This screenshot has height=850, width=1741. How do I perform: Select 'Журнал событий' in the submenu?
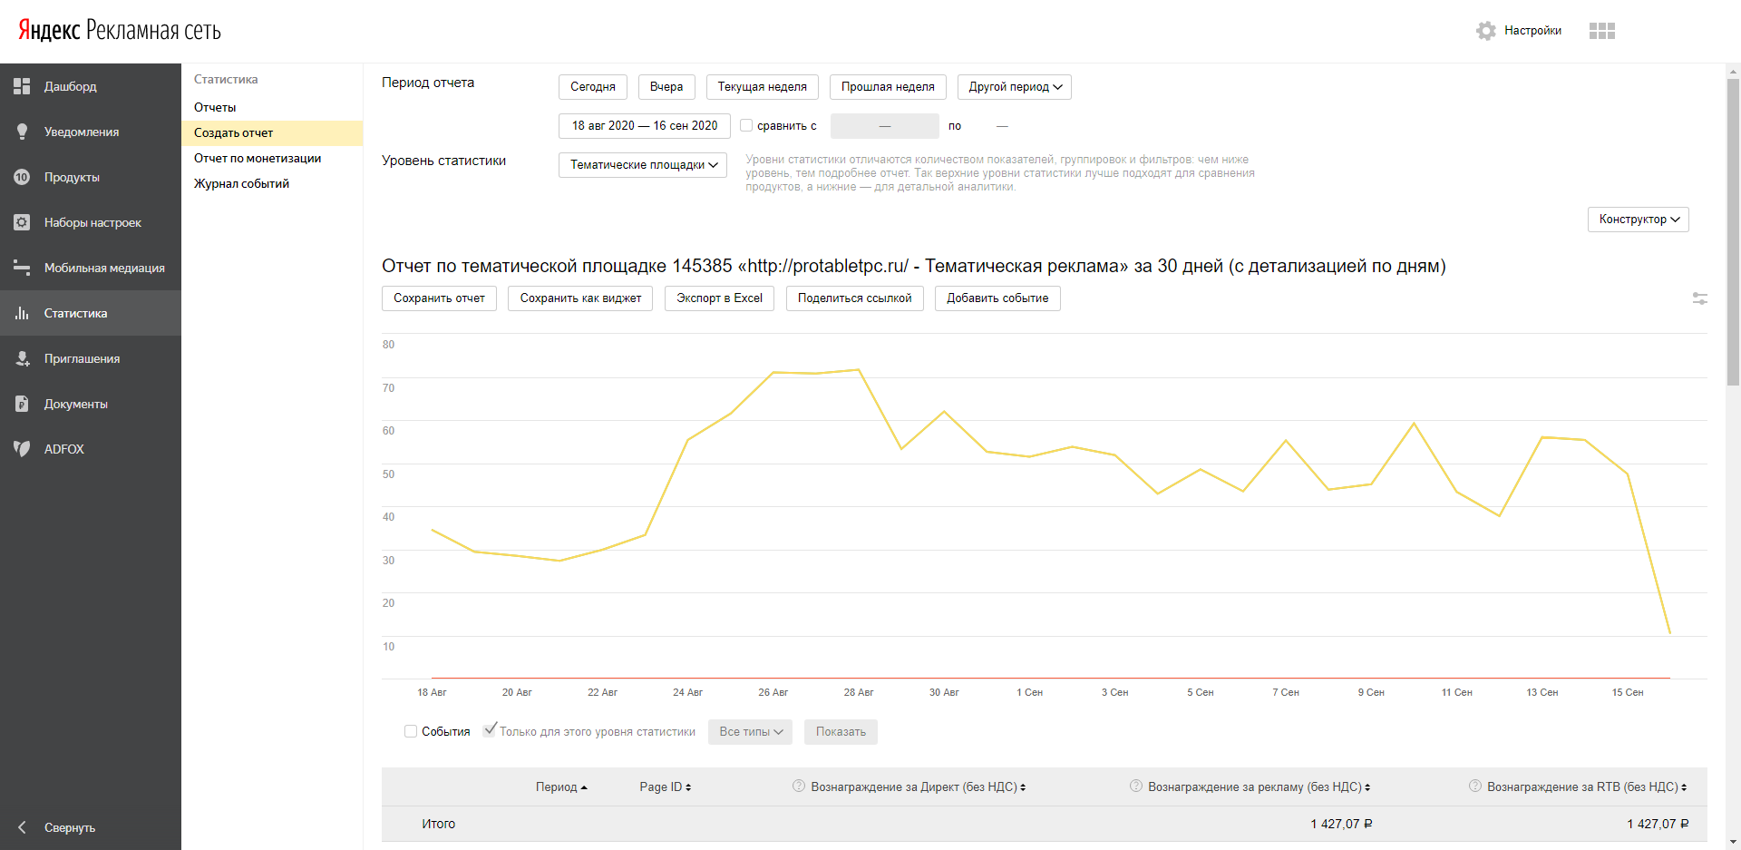tap(241, 183)
